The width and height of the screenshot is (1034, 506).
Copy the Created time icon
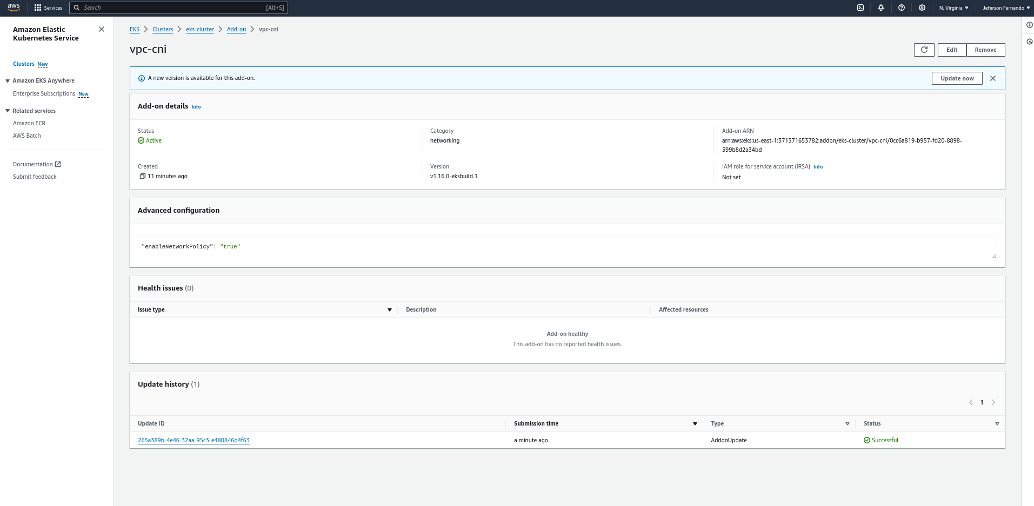(143, 176)
